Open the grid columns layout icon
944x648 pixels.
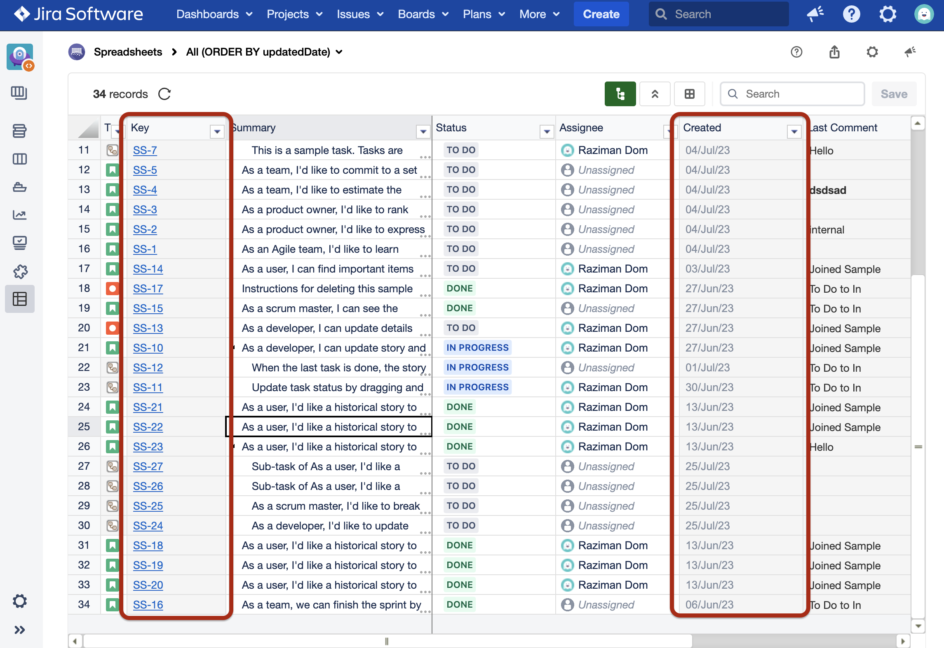689,94
